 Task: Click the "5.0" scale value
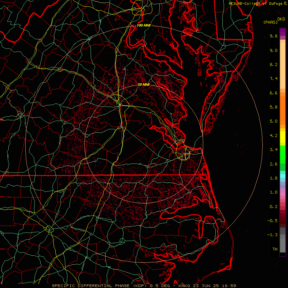[274, 121]
